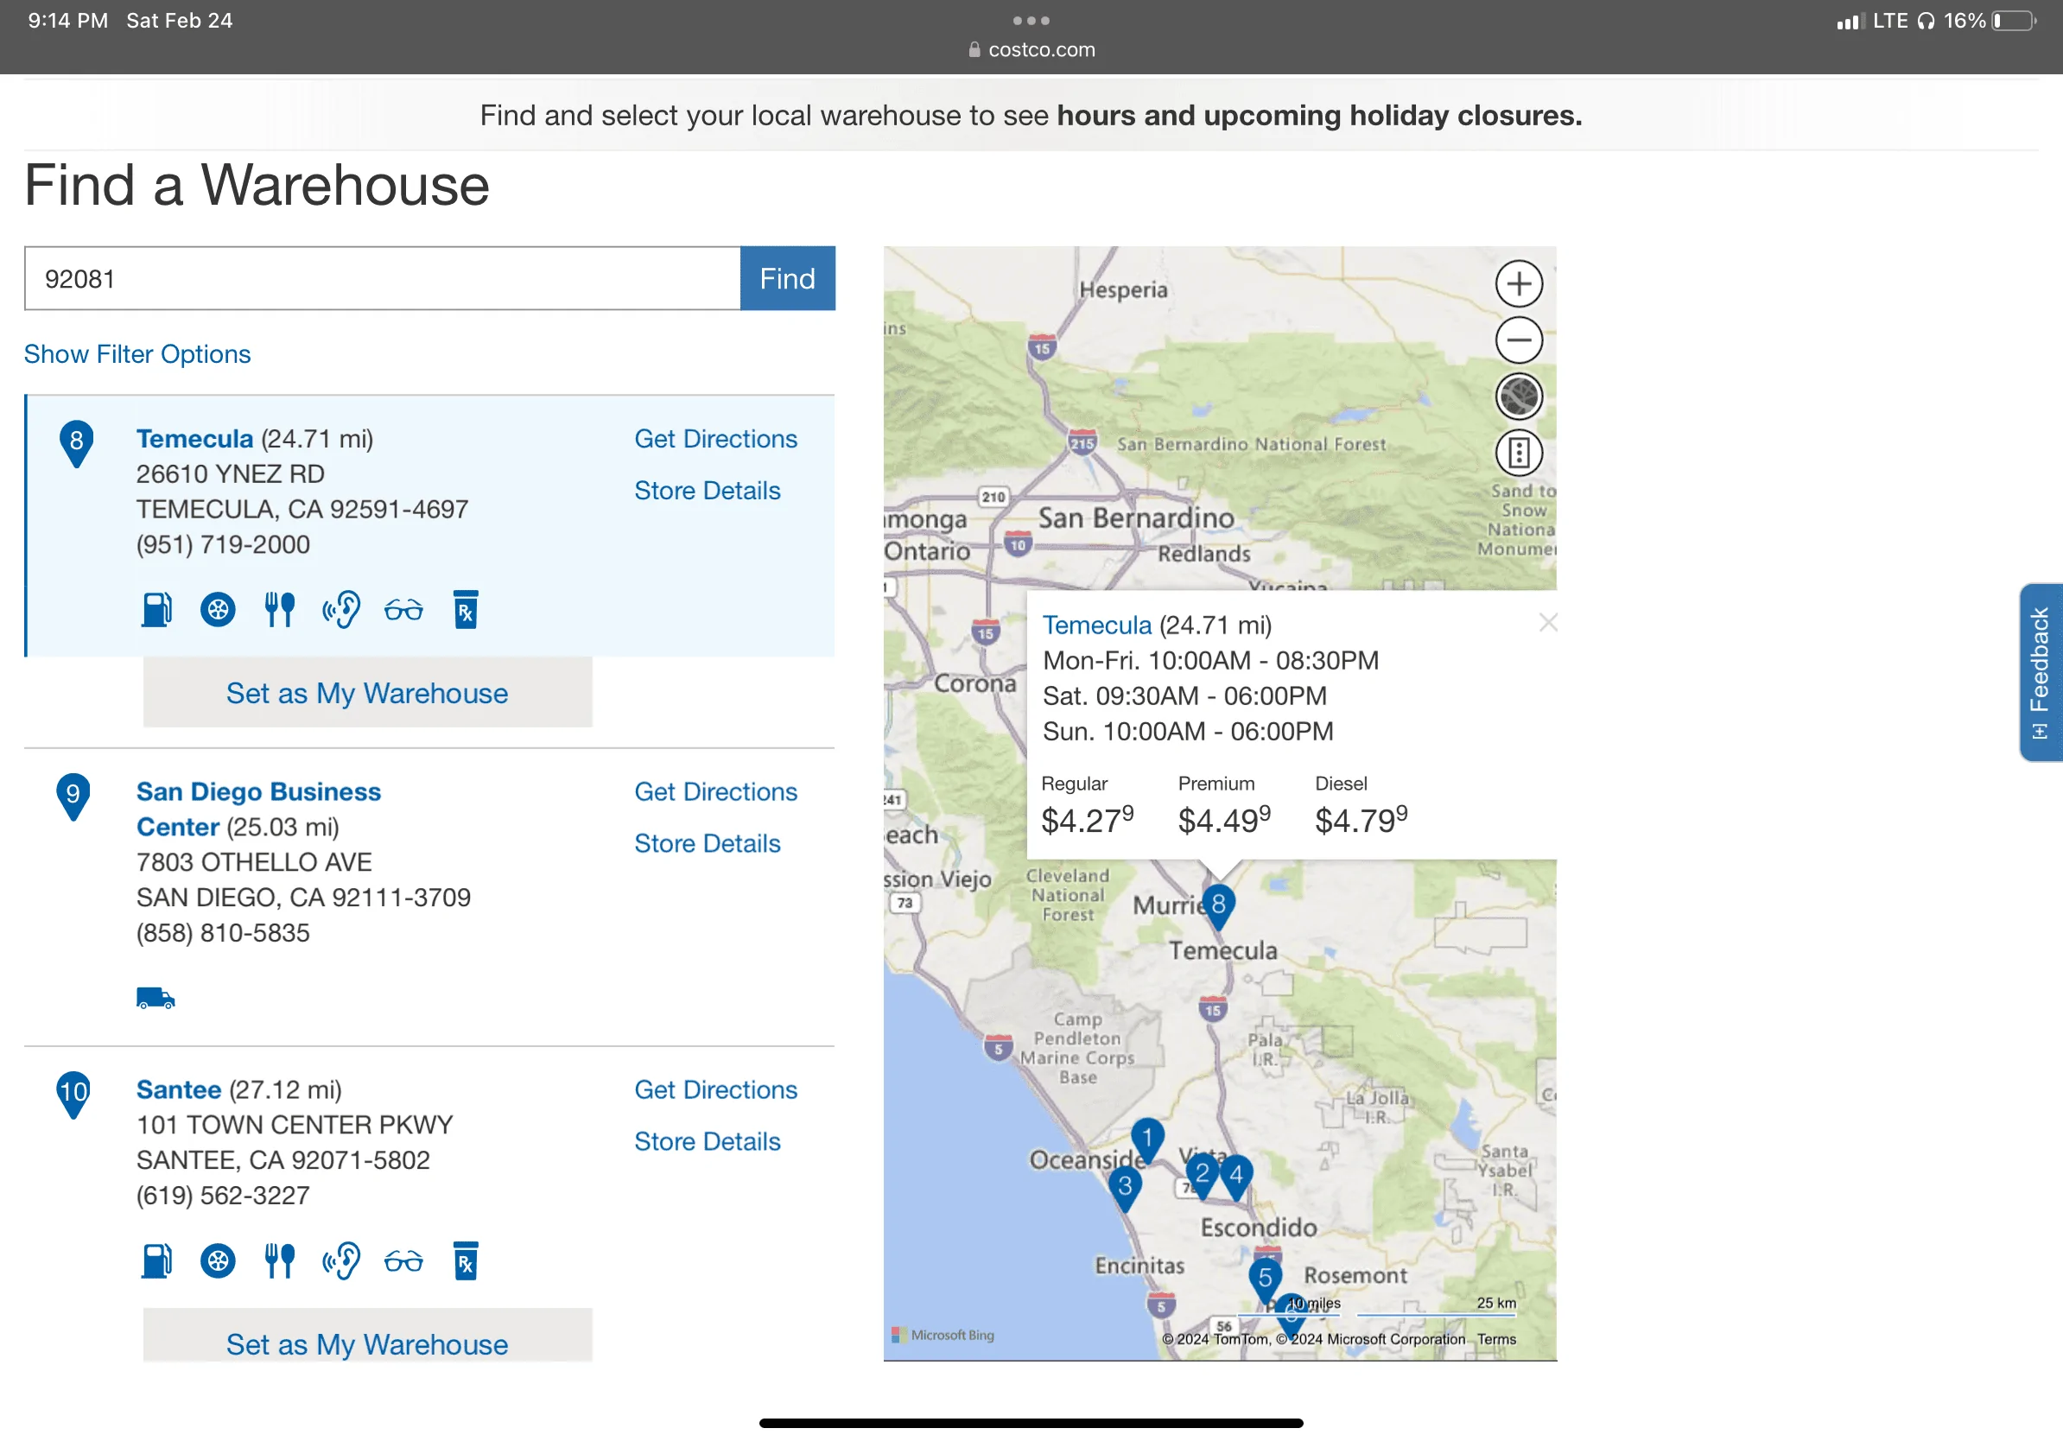The image size is (2063, 1441).
Task: Select map pin number 4 on the map
Action: click(1236, 1177)
